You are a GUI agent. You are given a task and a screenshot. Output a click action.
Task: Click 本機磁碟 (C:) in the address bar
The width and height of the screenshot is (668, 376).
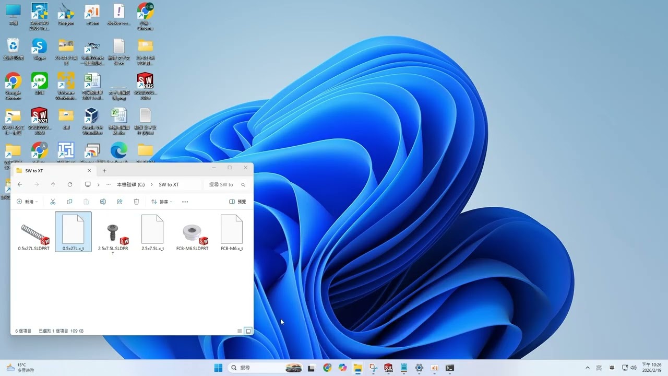click(130, 184)
